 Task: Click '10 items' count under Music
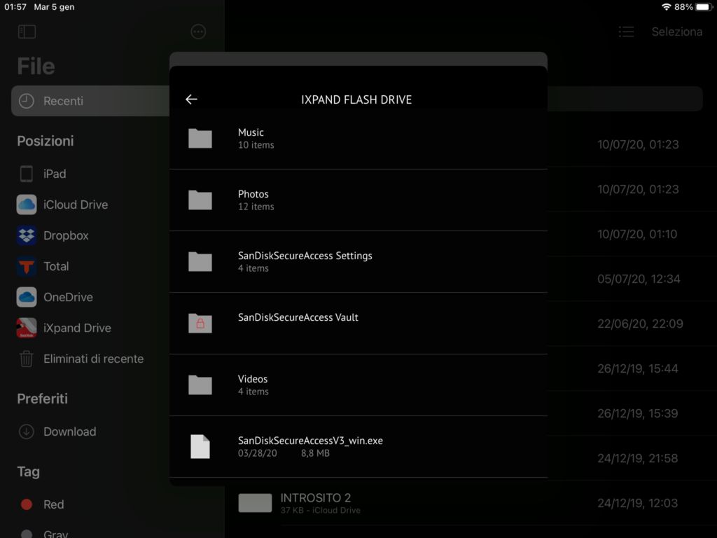click(256, 145)
